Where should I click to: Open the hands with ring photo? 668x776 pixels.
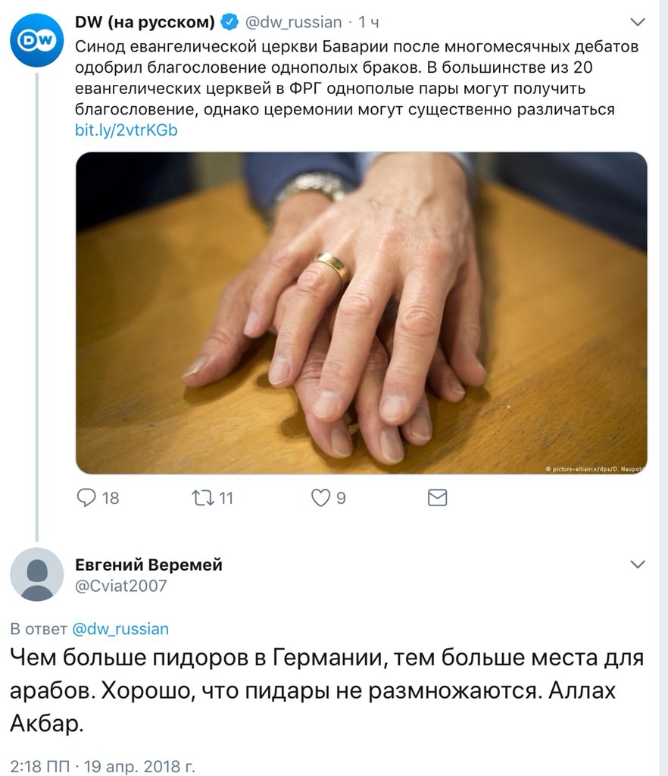pos(361,313)
